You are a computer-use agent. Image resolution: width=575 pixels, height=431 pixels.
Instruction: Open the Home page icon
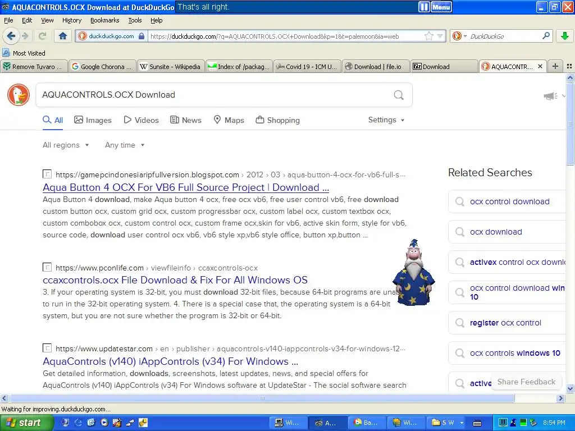tap(63, 36)
